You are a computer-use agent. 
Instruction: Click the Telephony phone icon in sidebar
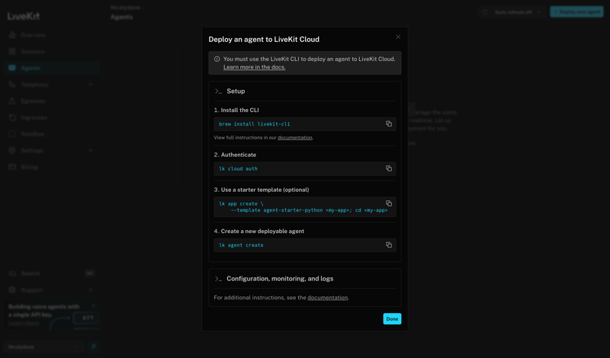(x=12, y=85)
